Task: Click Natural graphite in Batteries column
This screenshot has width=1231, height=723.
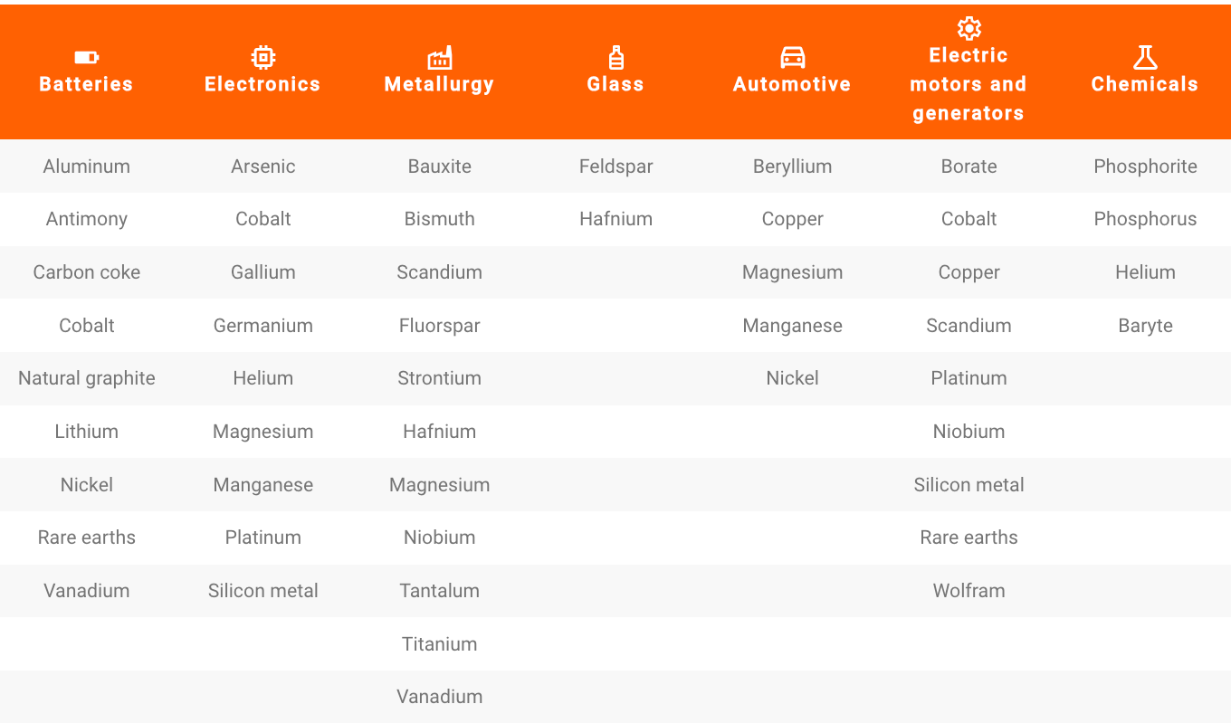Action: (x=87, y=378)
